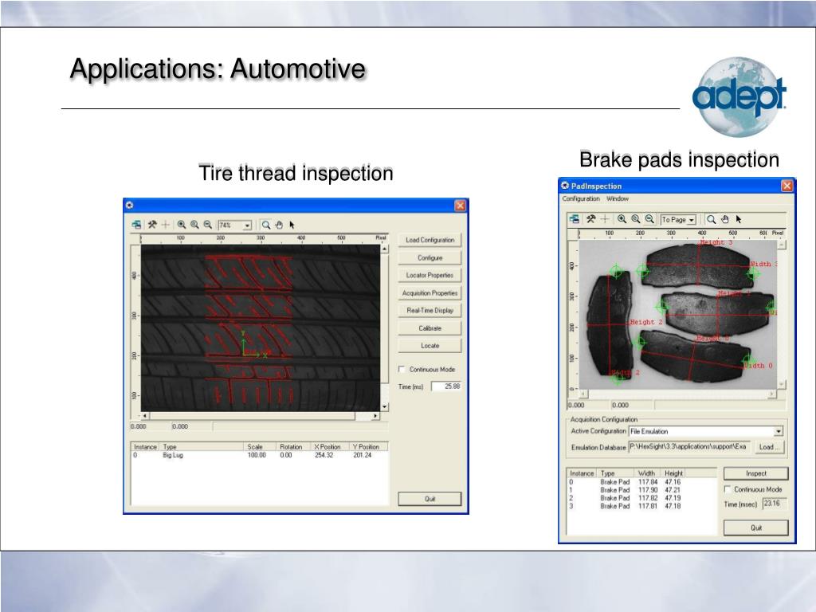The height and width of the screenshot is (612, 816).
Task: Enable Continuous Mode in PadInspection window
Action: coord(728,489)
